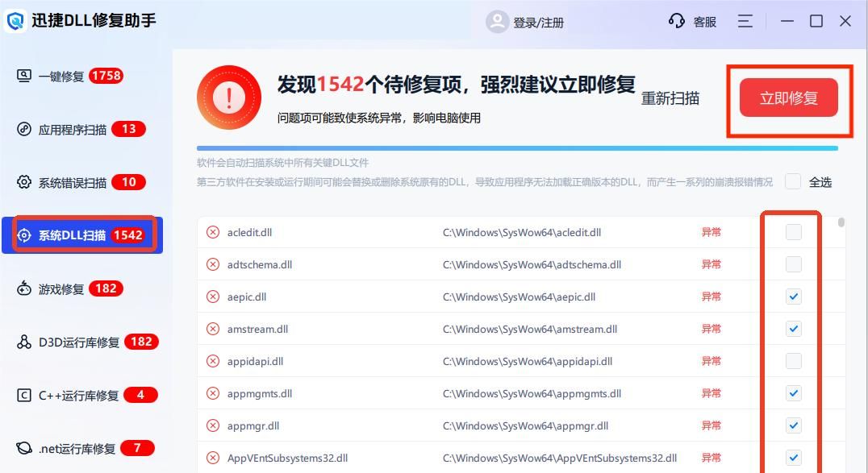Click the customer service headset icon
The height and width of the screenshot is (473, 868).
point(677,21)
